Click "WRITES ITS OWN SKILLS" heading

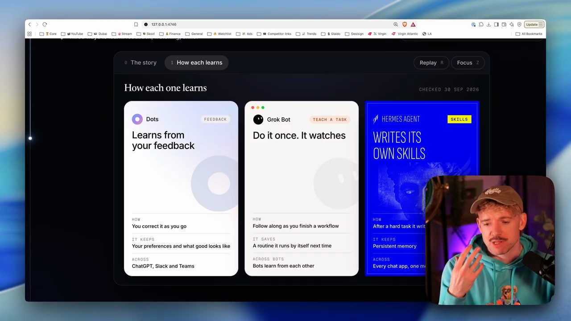tap(399, 145)
